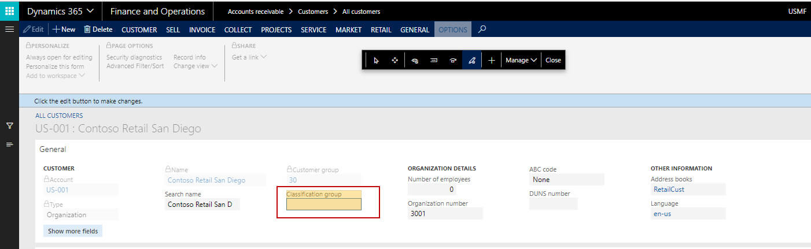Viewport: 811px width, 249px height.
Task: Click Always open for editing
Action: (59, 57)
